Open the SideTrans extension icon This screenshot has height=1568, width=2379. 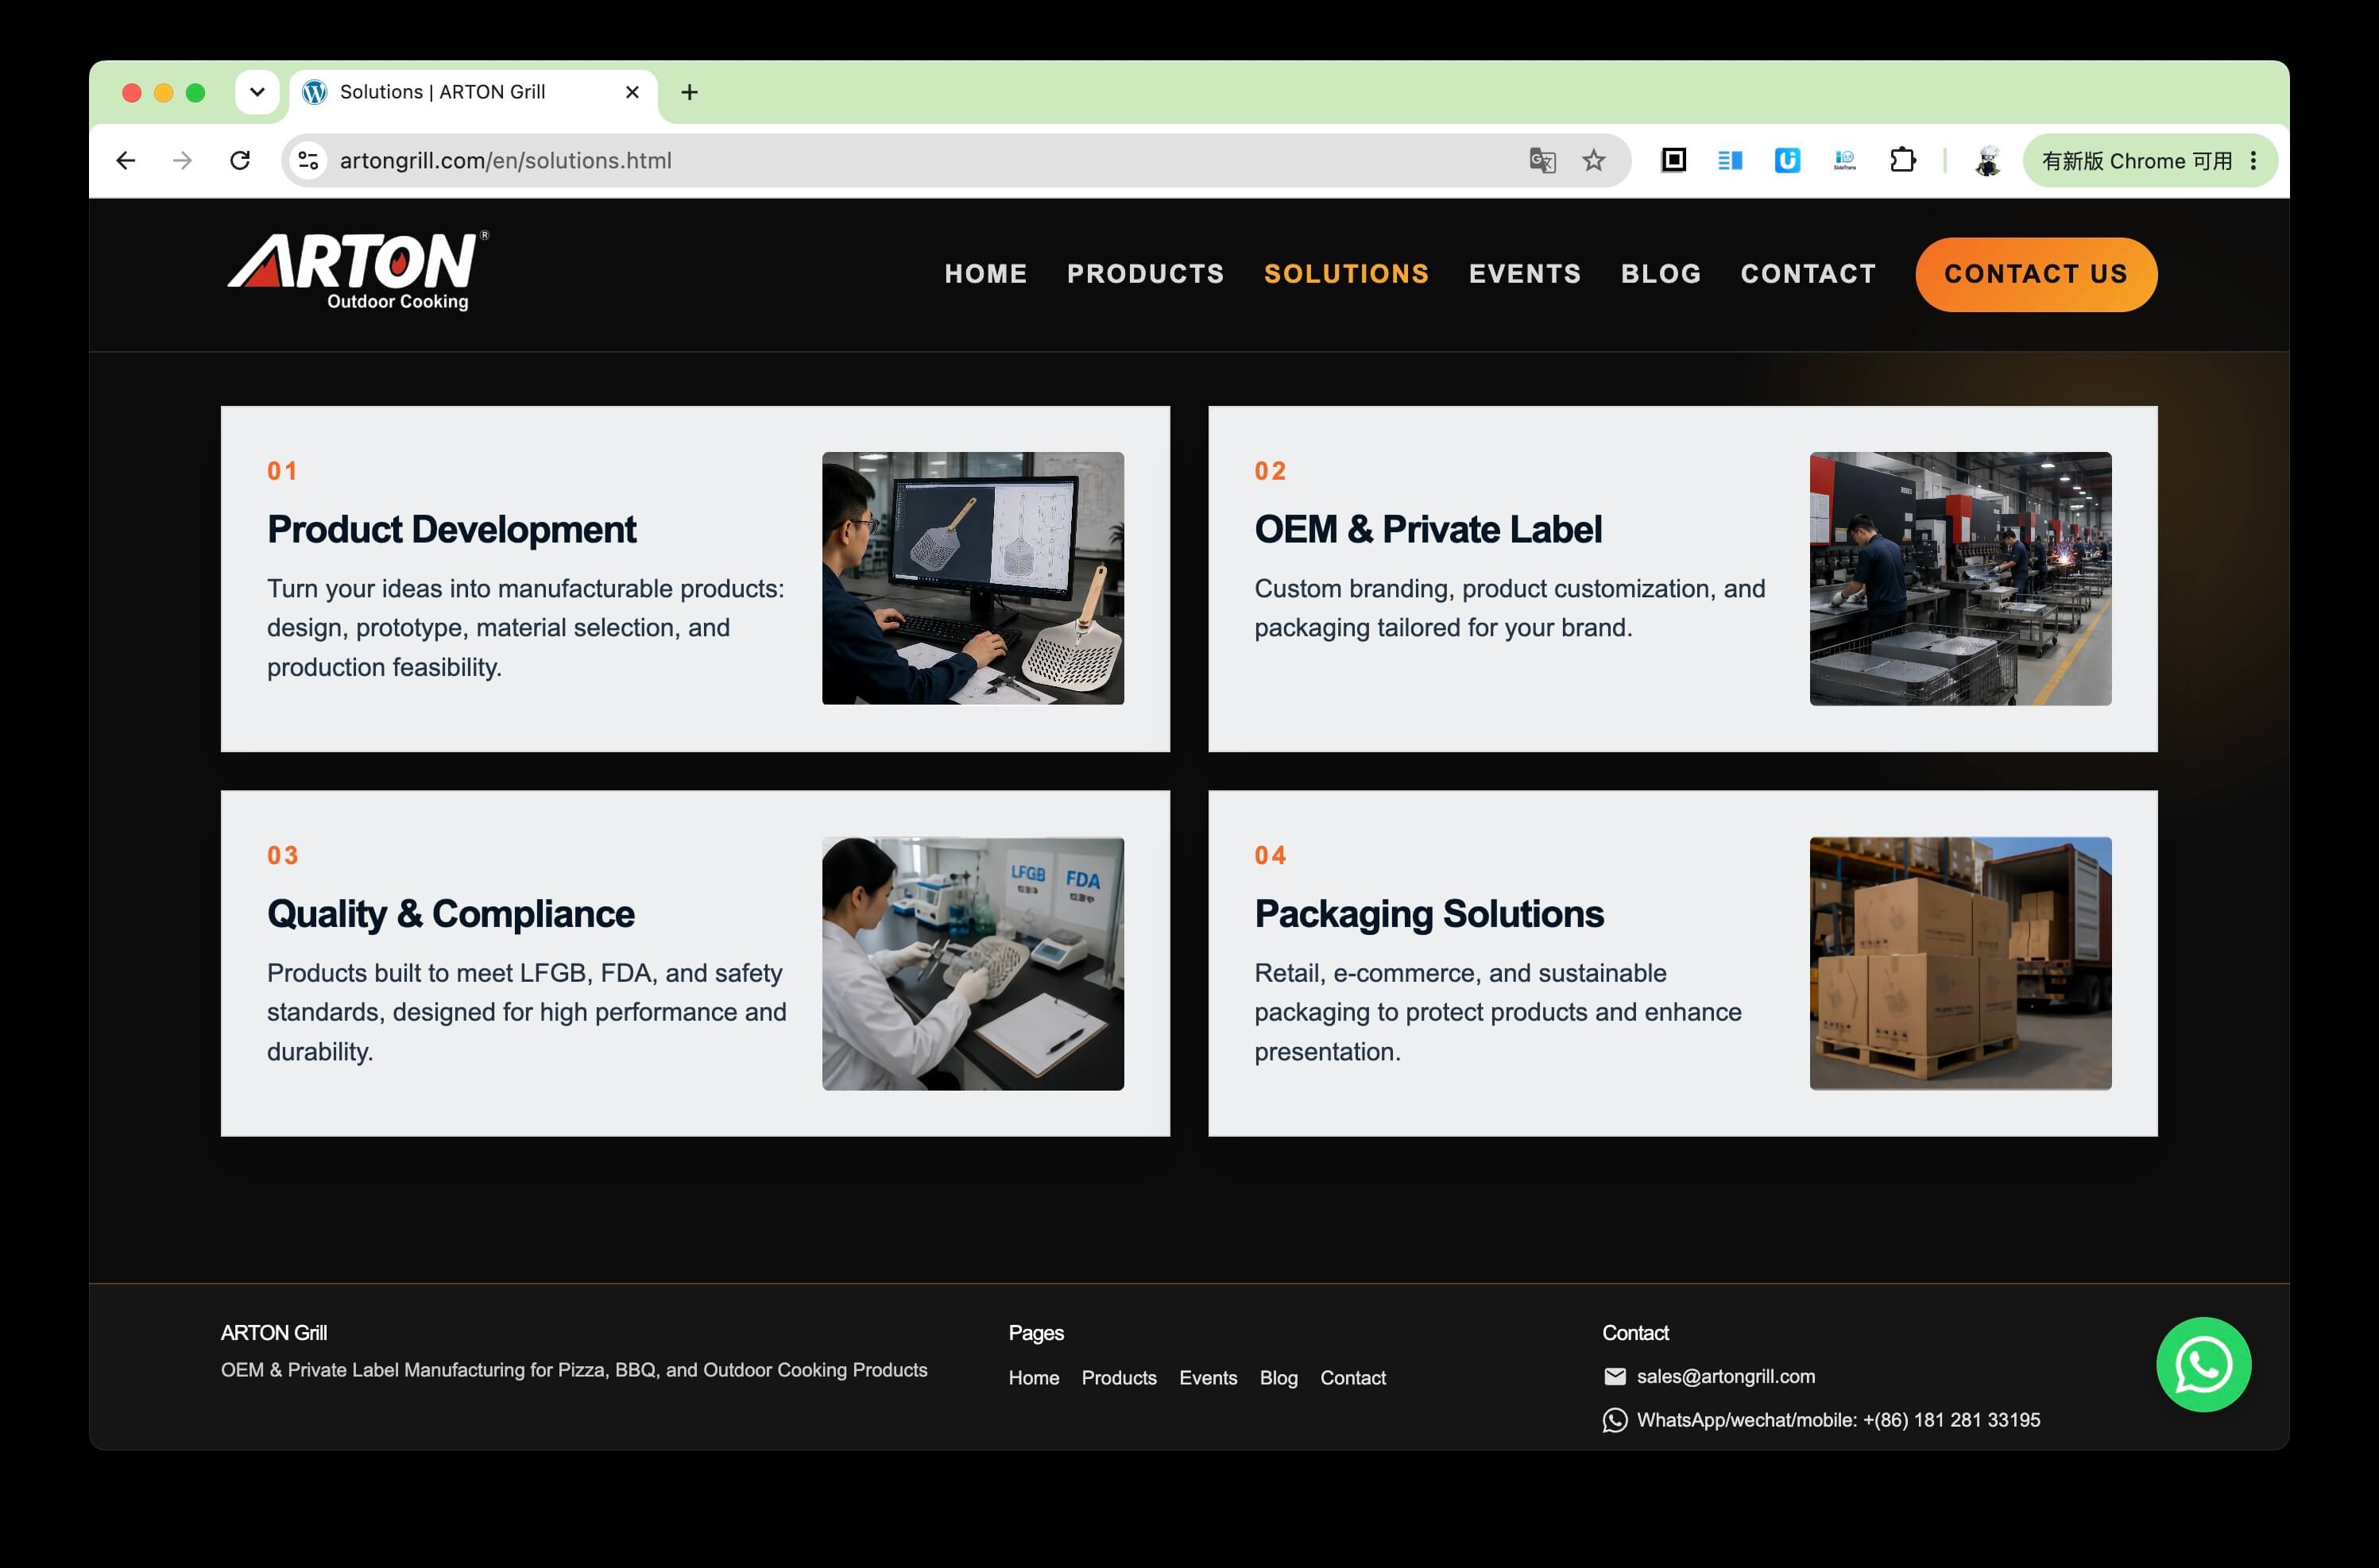click(1845, 160)
